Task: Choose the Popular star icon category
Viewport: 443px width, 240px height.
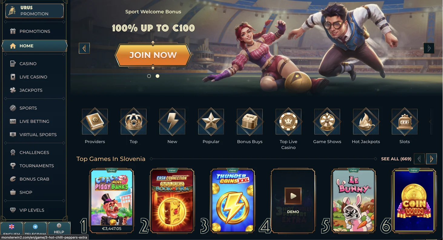Action: (x=211, y=122)
